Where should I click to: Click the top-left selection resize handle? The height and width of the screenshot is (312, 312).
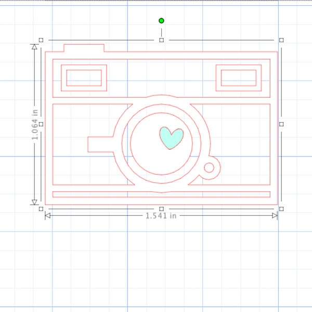pyautogui.click(x=41, y=40)
